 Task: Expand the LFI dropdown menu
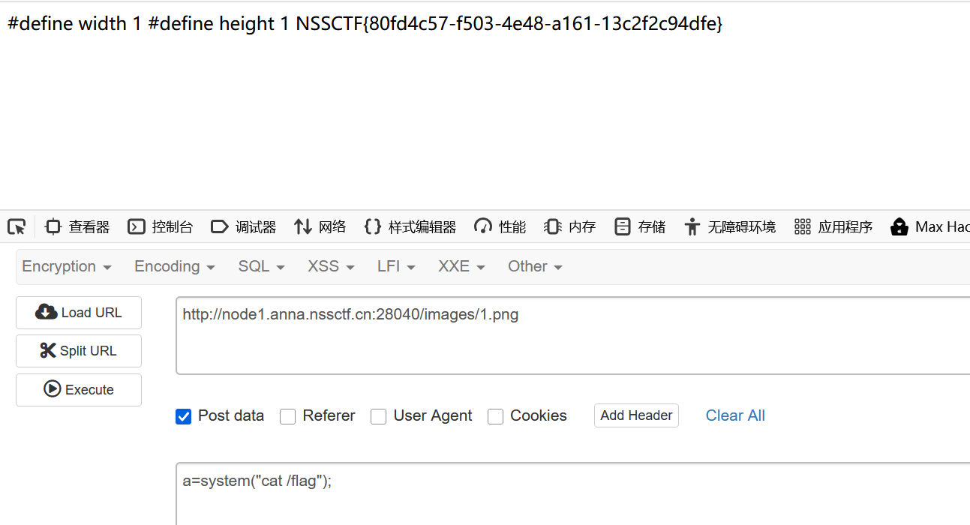tap(396, 266)
